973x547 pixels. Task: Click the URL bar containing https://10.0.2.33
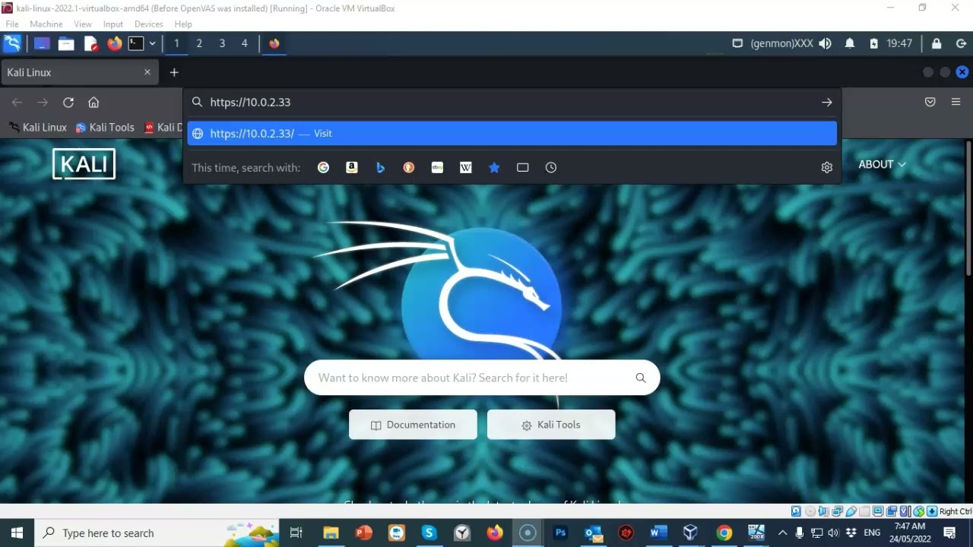(512, 102)
